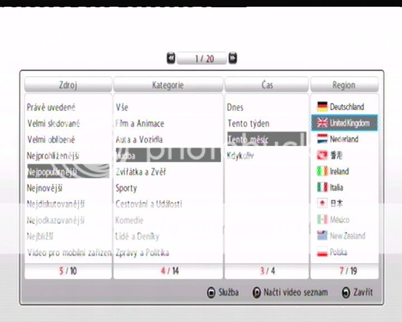Choose Právě uvedené source
Image resolution: width=402 pixels, height=322 pixels.
[x=51, y=107]
